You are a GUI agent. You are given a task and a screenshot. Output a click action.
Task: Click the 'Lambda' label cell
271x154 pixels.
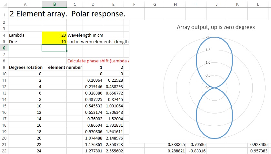pos(25,35)
